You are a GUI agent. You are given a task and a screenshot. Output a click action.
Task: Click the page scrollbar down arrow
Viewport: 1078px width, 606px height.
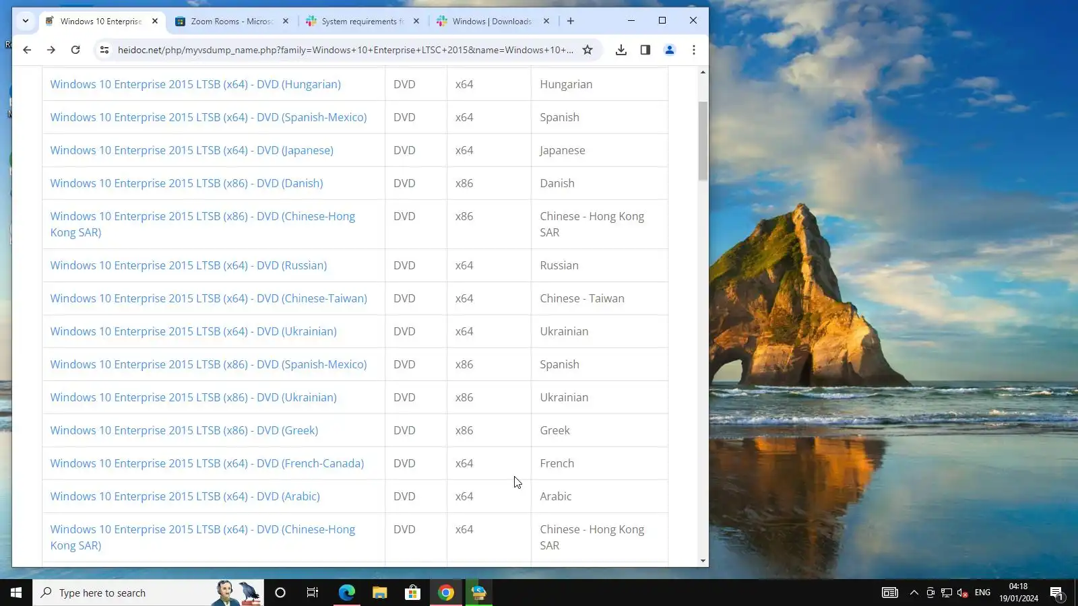coord(703,560)
